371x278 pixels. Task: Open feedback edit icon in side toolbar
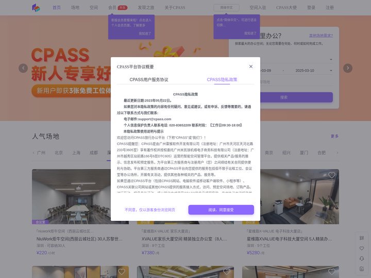pyautogui.click(x=362, y=269)
